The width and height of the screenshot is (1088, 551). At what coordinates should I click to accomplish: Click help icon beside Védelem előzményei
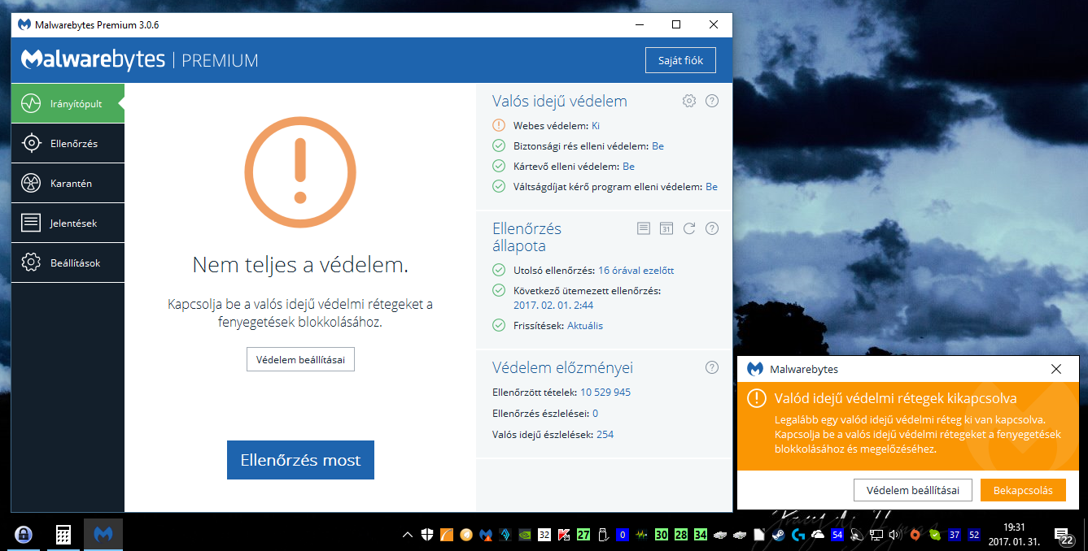pos(712,367)
